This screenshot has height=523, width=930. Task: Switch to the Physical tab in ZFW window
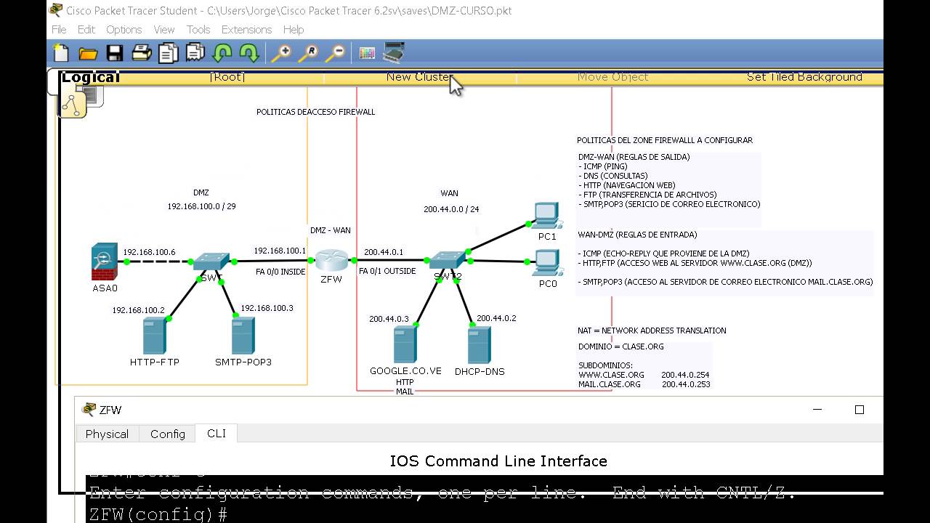click(x=107, y=434)
